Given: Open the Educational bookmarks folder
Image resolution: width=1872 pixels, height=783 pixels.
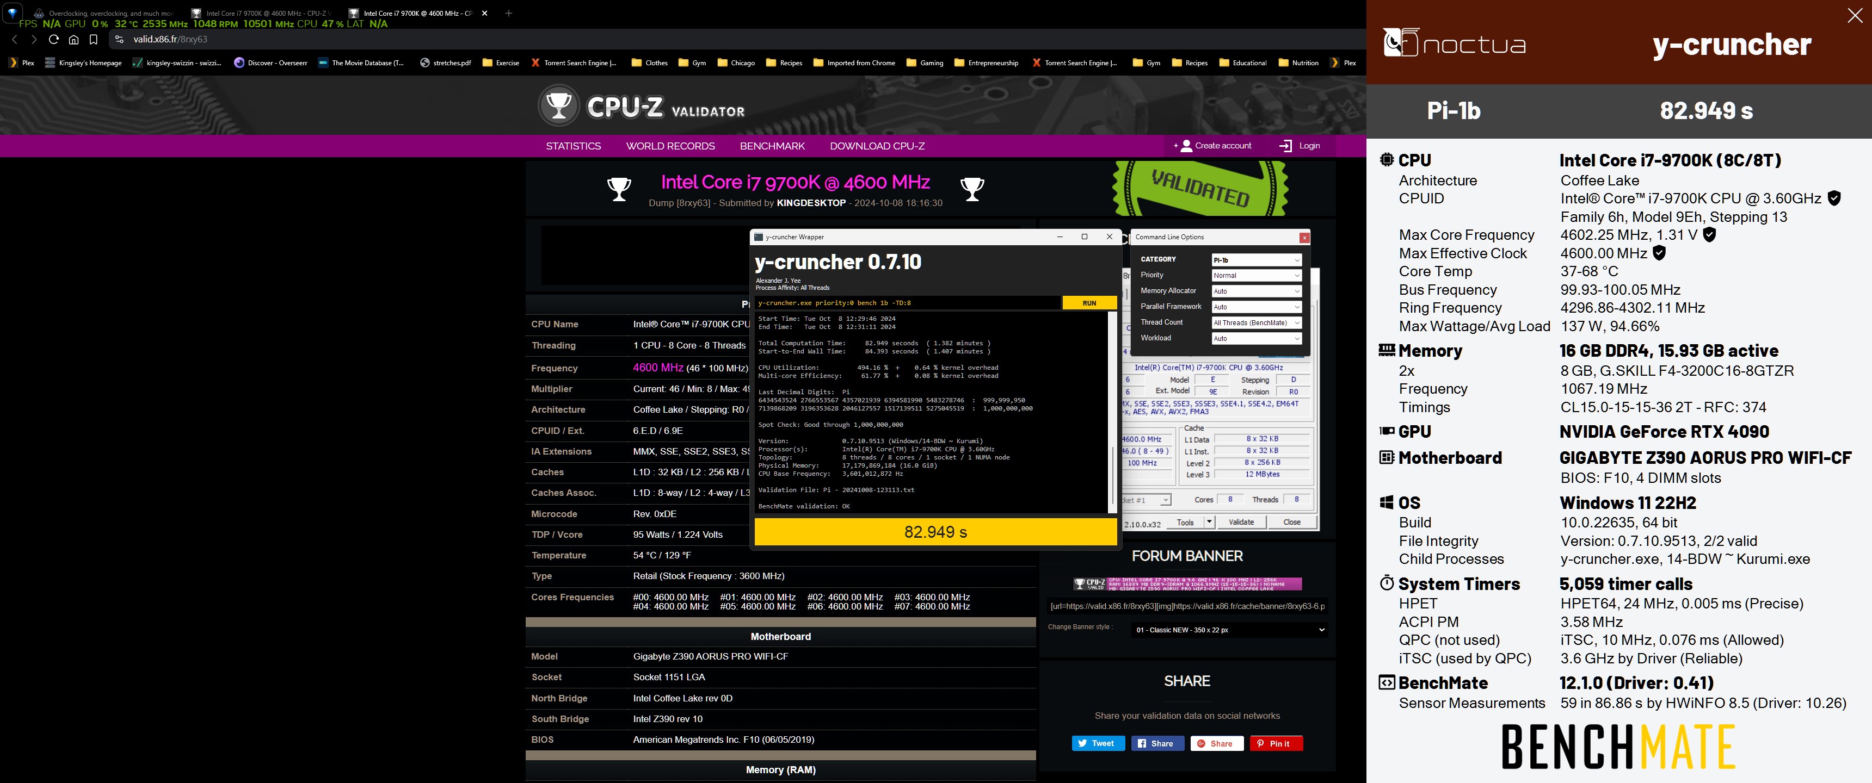Looking at the screenshot, I should 1243,63.
